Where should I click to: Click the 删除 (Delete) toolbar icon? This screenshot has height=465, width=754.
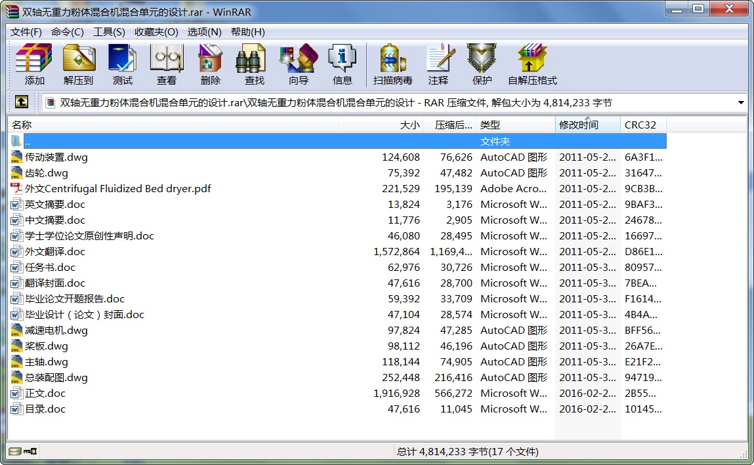(210, 64)
